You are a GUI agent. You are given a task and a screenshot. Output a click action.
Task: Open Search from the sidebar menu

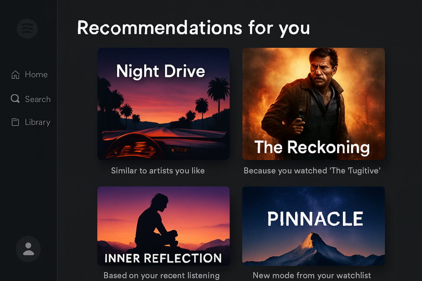(30, 99)
